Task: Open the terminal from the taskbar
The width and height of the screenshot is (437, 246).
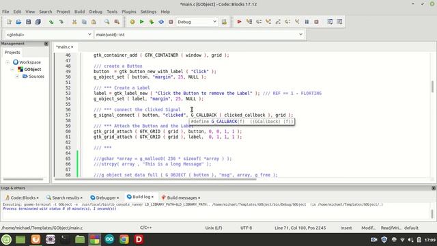Action: tap(65, 239)
